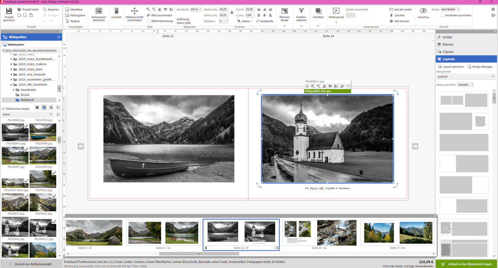
Task: Enable the Bildverbesserung checkbox
Action: (x=149, y=21)
